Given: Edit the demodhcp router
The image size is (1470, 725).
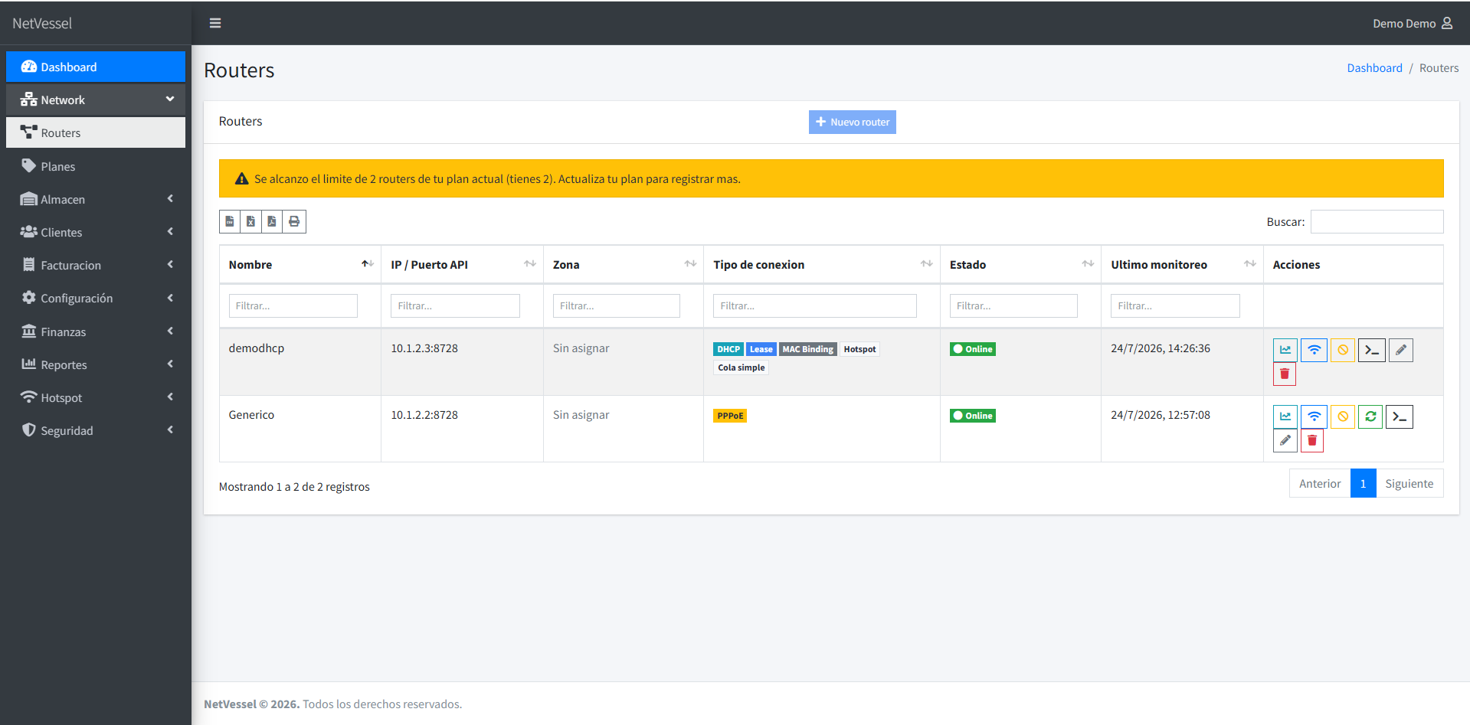Looking at the screenshot, I should pyautogui.click(x=1401, y=350).
